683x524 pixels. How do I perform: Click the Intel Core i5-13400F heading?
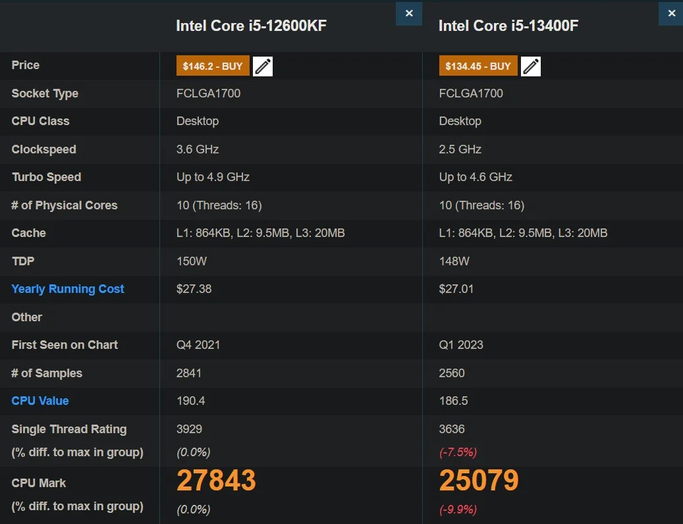pos(506,26)
